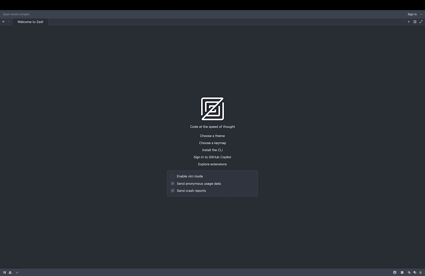Open the collaboration panel people icon

tap(10, 272)
